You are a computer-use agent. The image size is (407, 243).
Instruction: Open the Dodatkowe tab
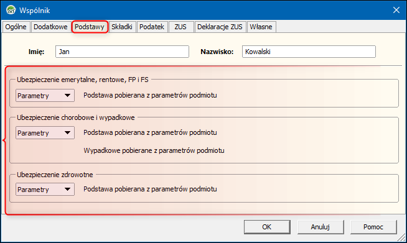(x=50, y=27)
